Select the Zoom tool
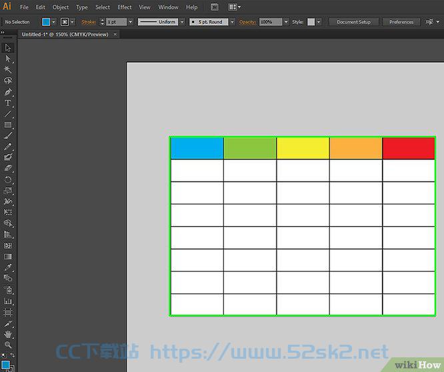This screenshot has width=444, height=372. click(x=7, y=345)
